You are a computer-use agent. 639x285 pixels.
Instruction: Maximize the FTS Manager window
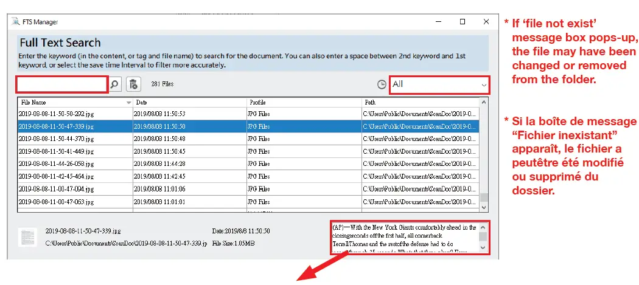[x=463, y=22]
